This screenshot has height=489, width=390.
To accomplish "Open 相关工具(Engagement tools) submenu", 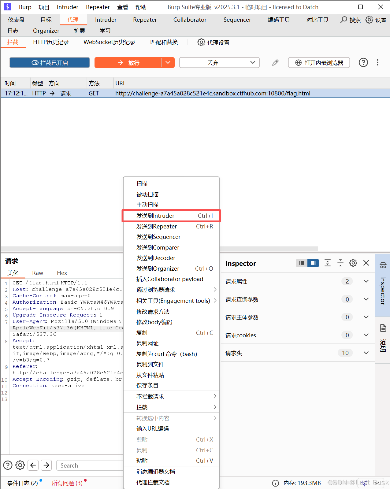I will pos(171,301).
